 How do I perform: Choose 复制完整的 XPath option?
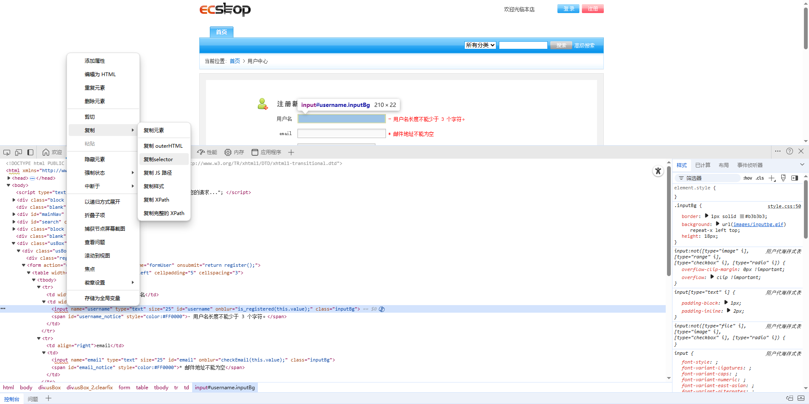(x=164, y=213)
